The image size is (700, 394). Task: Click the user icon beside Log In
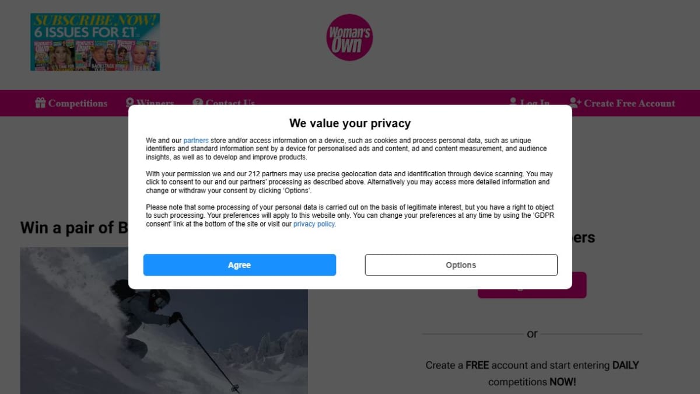click(x=513, y=103)
